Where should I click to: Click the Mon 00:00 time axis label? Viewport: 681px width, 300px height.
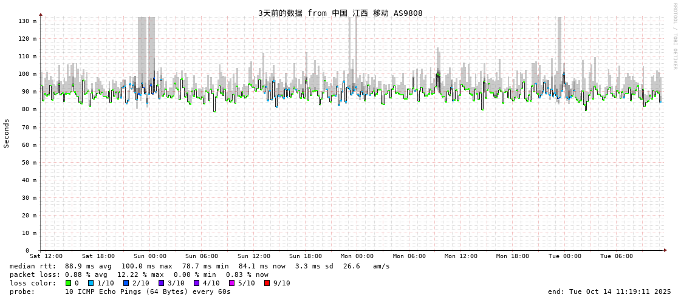tap(357, 256)
